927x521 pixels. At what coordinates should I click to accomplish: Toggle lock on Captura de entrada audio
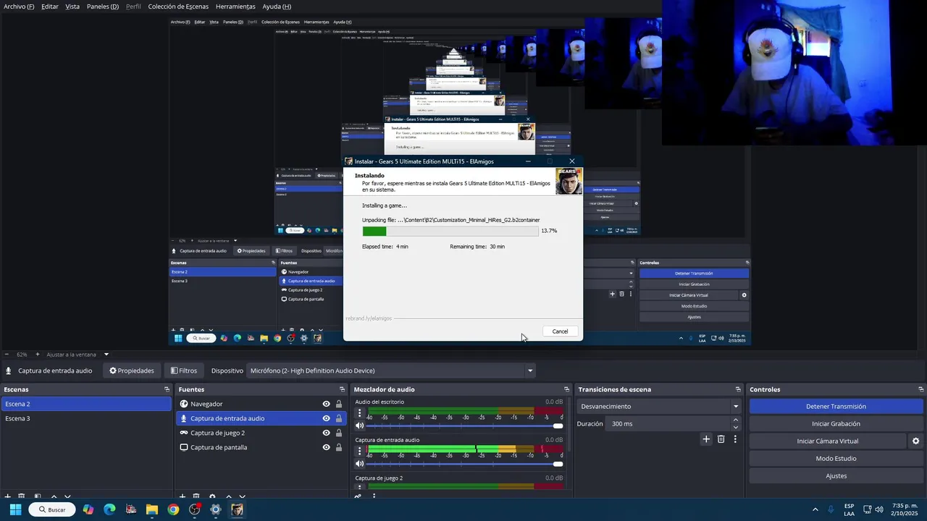click(x=338, y=418)
